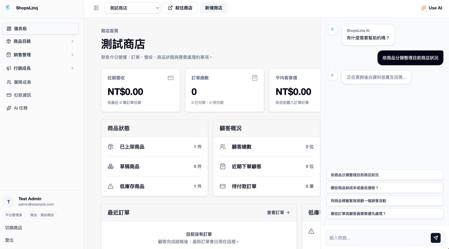Click the AI 任務 sparkle icon
The height and width of the screenshot is (249, 449).
tap(9, 108)
